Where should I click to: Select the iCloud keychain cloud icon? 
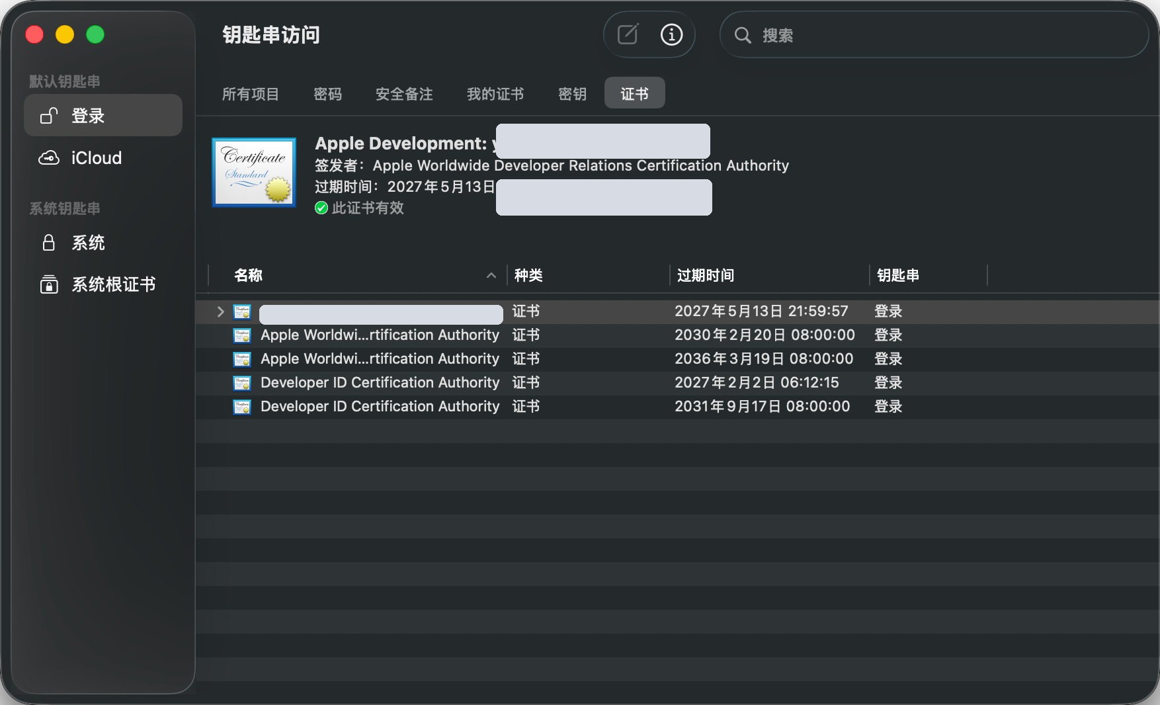[49, 158]
